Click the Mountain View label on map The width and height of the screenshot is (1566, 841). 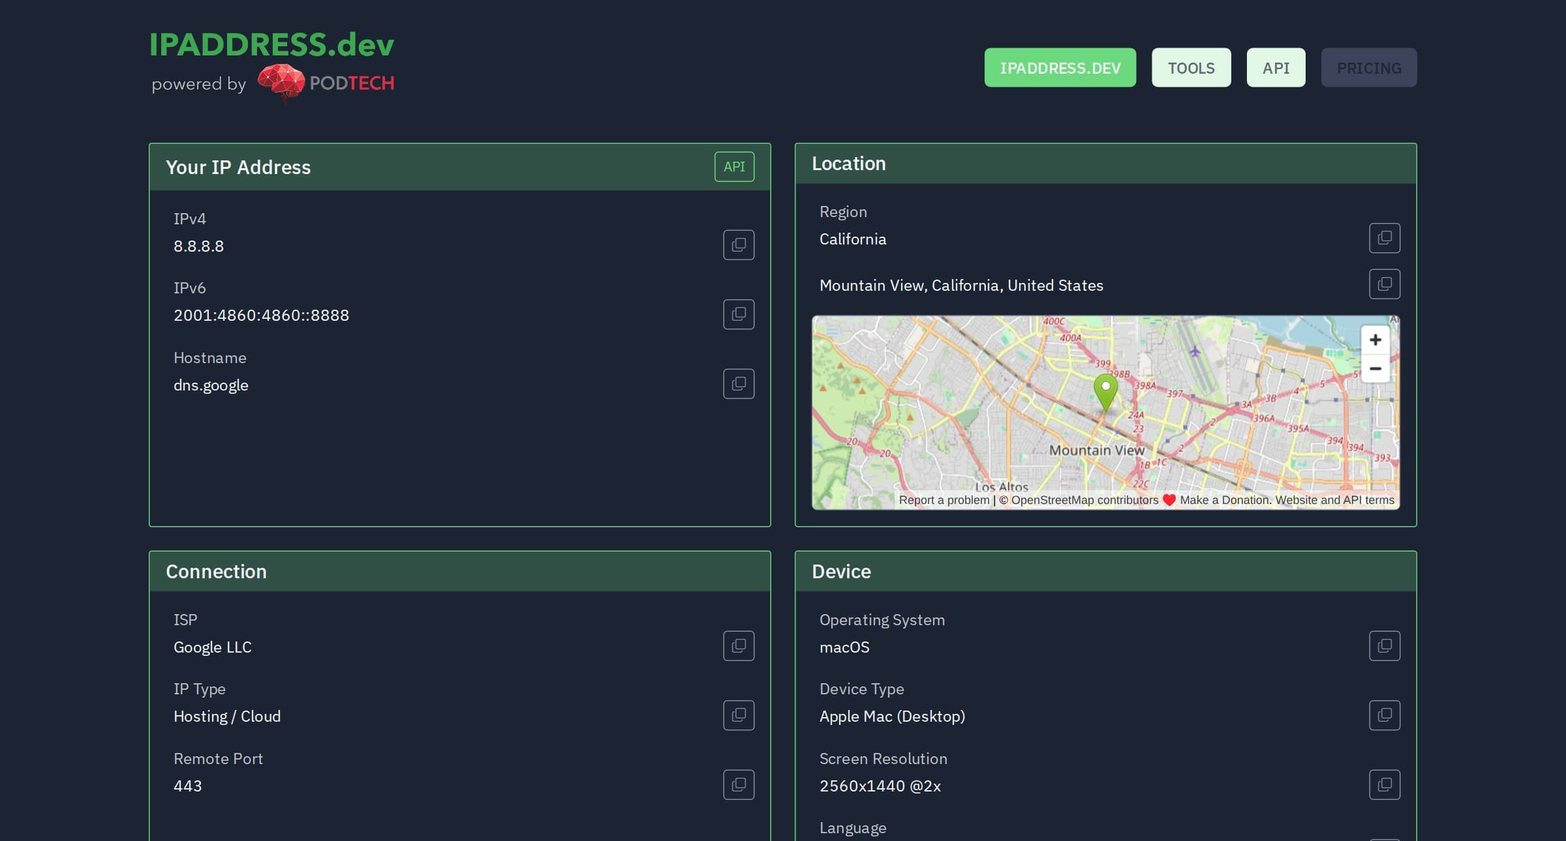point(1097,450)
